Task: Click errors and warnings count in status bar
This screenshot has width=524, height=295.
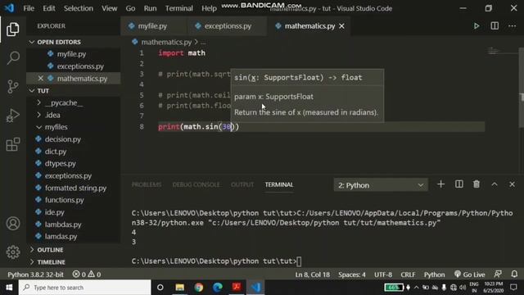Action: (87, 275)
